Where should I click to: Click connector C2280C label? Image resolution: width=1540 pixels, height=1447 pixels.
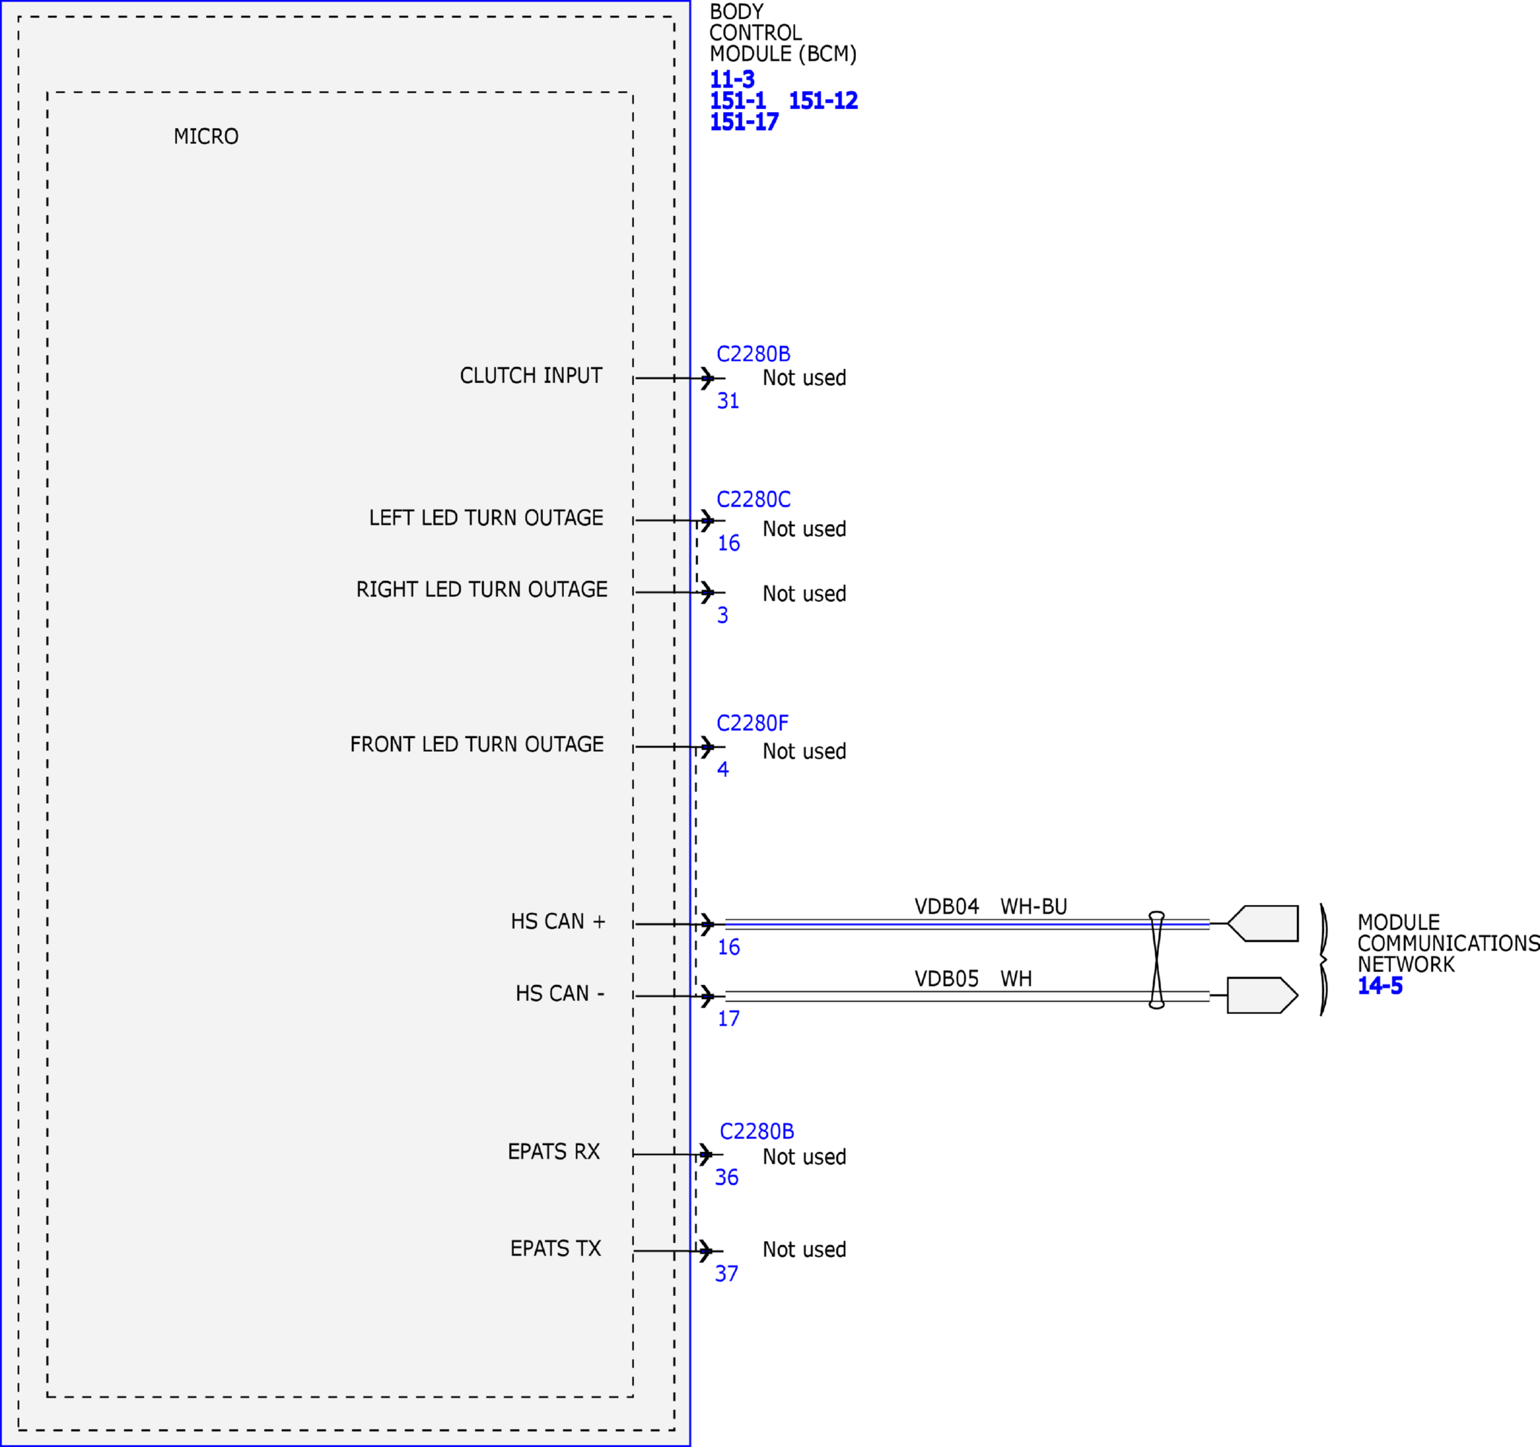[753, 499]
